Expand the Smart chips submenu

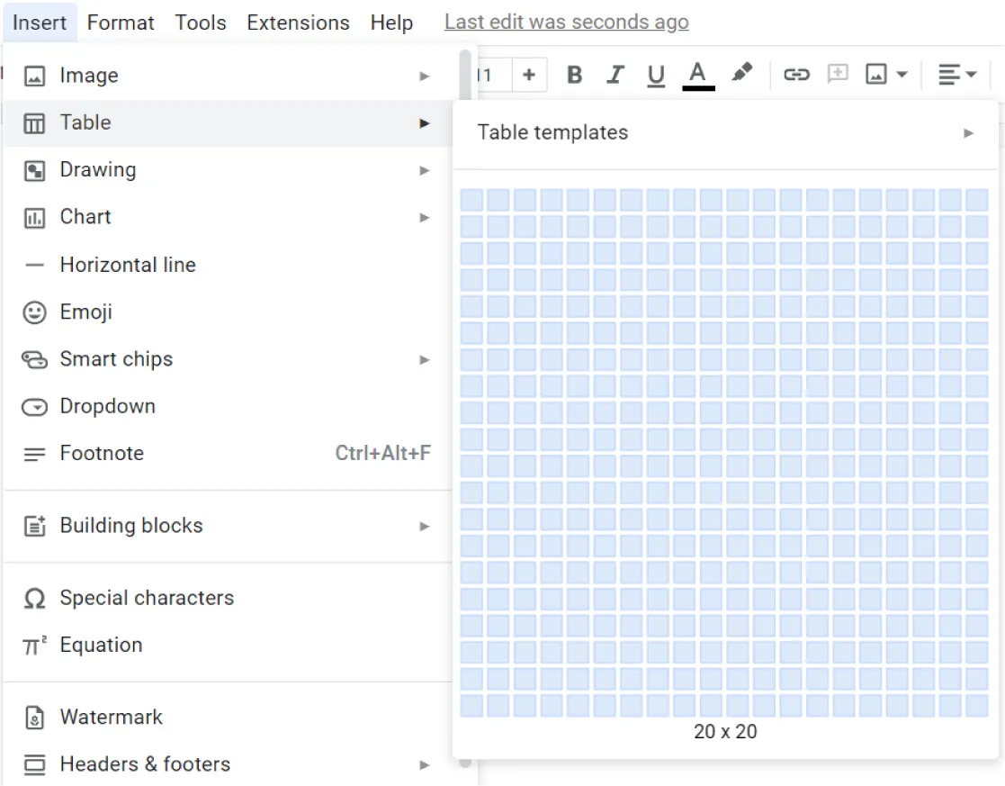click(x=424, y=359)
